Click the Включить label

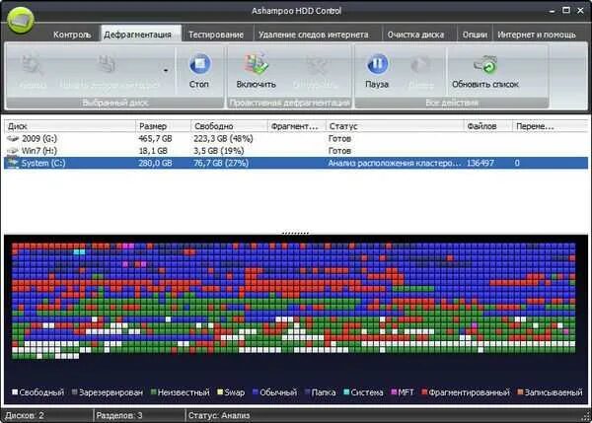pos(256,84)
